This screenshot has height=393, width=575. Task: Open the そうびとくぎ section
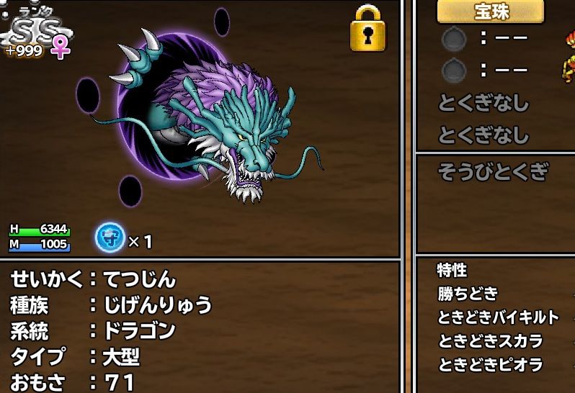click(494, 171)
